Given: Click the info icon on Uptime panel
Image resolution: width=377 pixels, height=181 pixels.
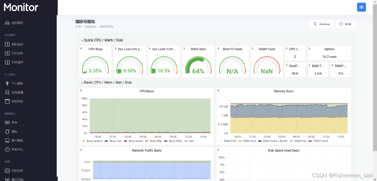Looking at the screenshot, I should tap(309, 48).
